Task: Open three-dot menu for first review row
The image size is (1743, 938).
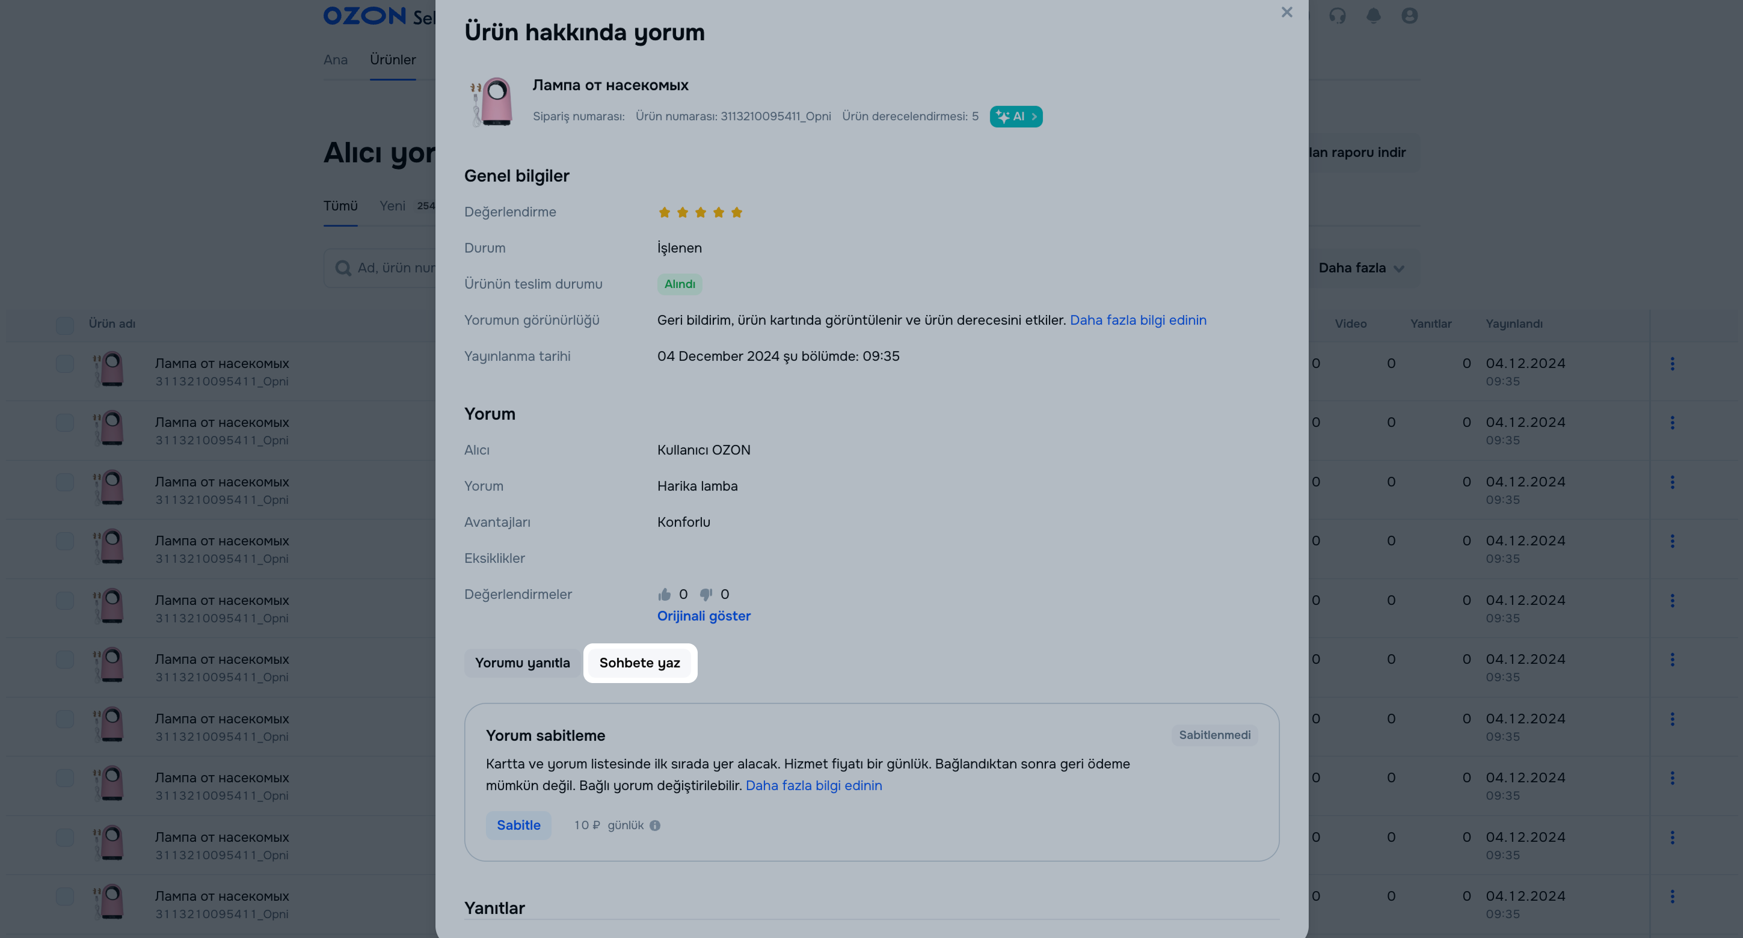Action: (1672, 364)
